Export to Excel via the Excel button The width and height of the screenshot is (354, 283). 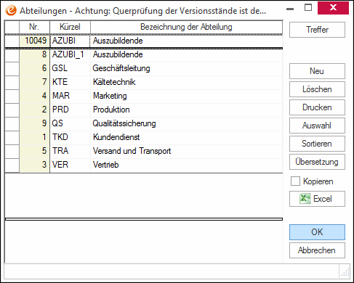pyautogui.click(x=317, y=199)
